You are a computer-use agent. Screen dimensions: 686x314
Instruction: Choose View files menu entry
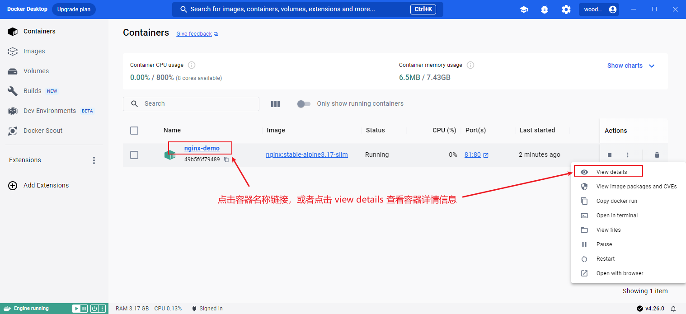pyautogui.click(x=629, y=230)
